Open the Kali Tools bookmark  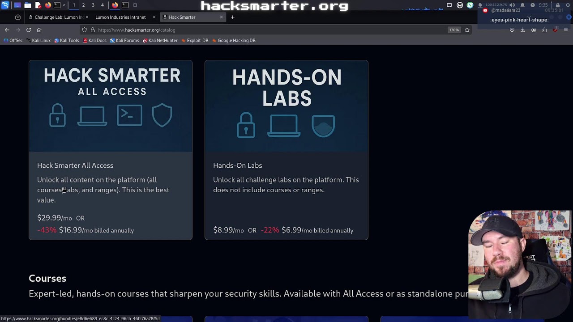pos(66,40)
